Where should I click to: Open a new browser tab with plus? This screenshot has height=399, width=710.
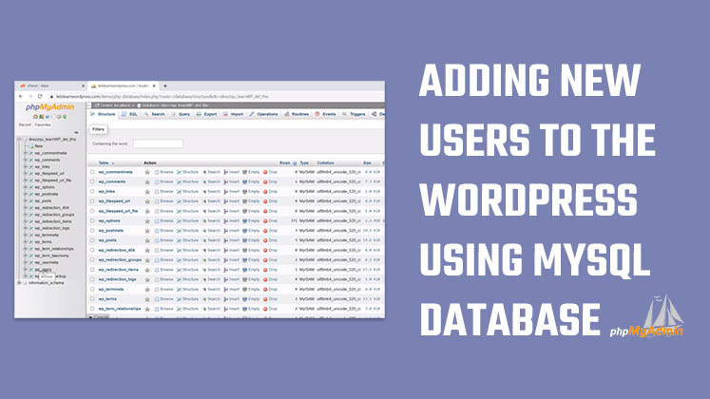(165, 85)
